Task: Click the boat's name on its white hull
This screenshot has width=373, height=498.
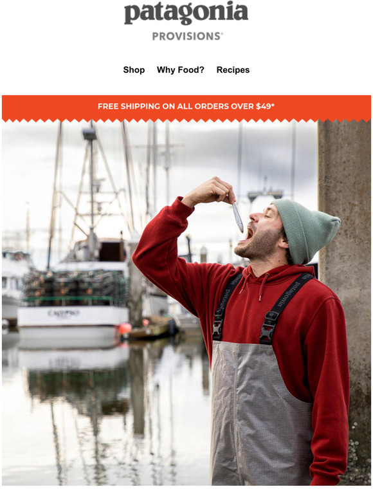Action: 64,313
